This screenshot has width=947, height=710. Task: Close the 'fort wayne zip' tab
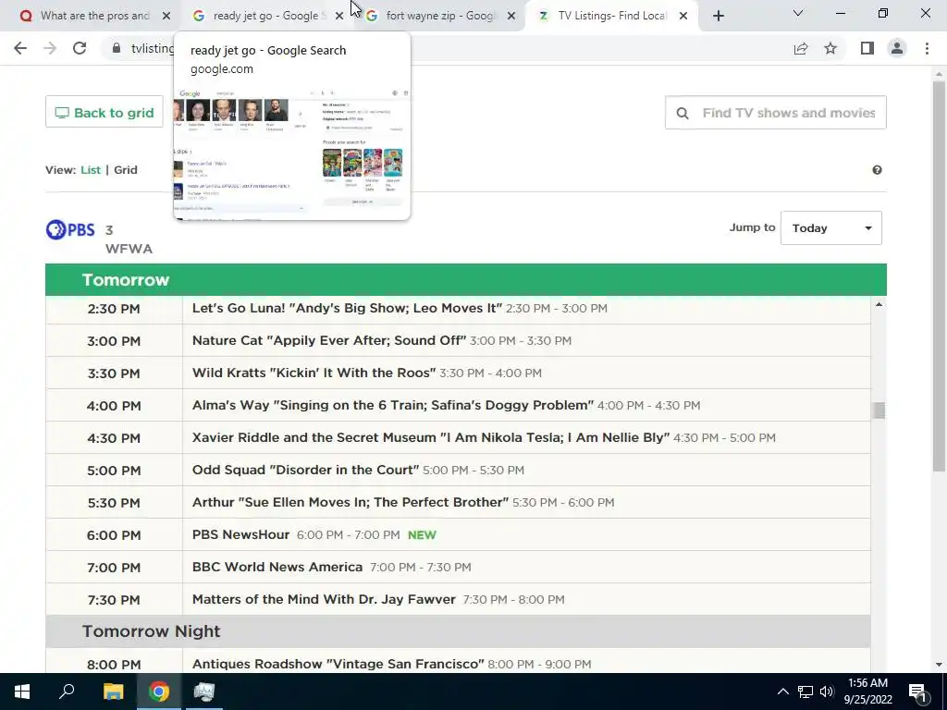[511, 17]
